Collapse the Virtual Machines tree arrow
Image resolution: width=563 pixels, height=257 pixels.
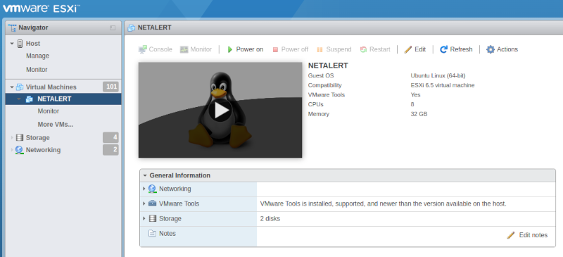point(12,87)
